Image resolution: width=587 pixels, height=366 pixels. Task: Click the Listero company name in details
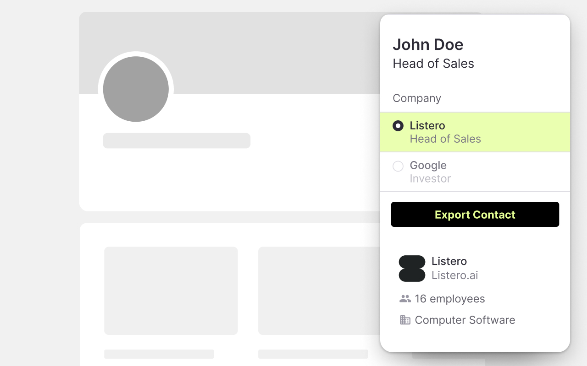(x=449, y=261)
